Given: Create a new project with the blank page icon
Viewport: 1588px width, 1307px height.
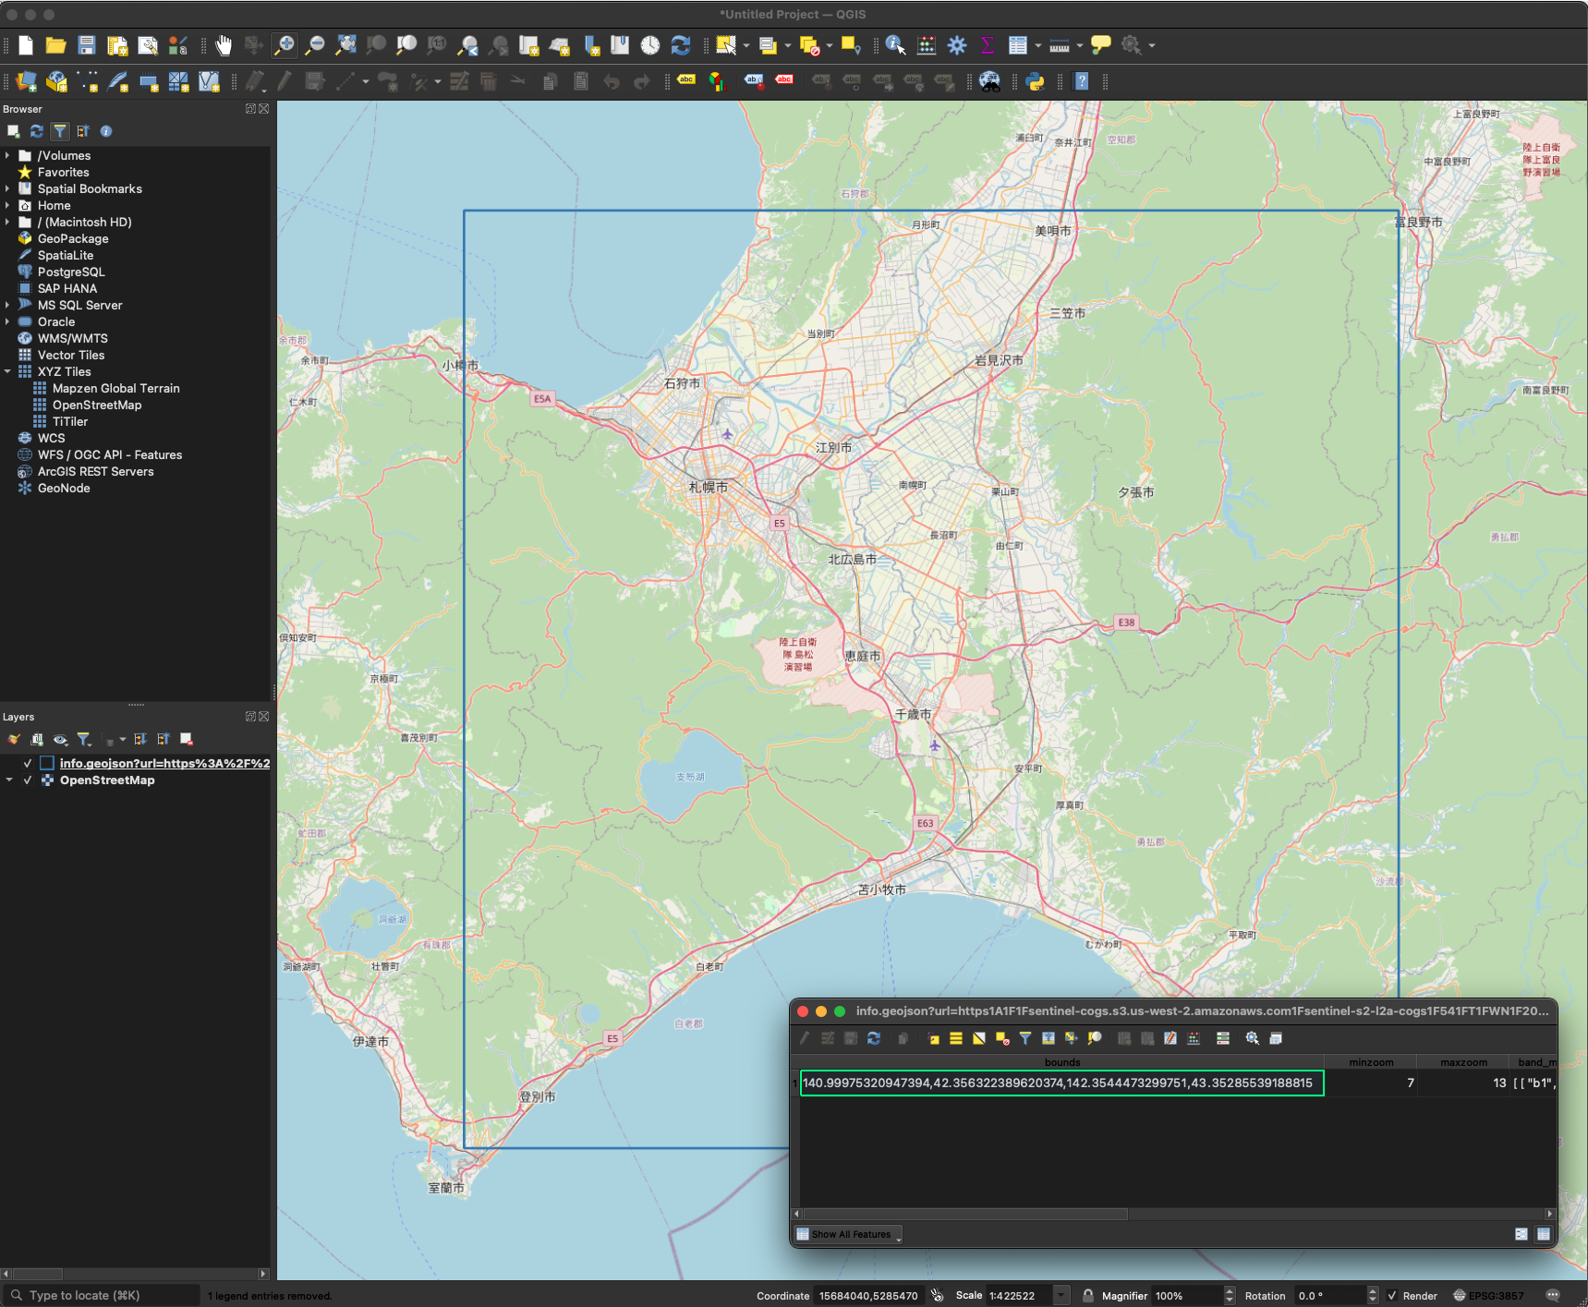Looking at the screenshot, I should (26, 45).
